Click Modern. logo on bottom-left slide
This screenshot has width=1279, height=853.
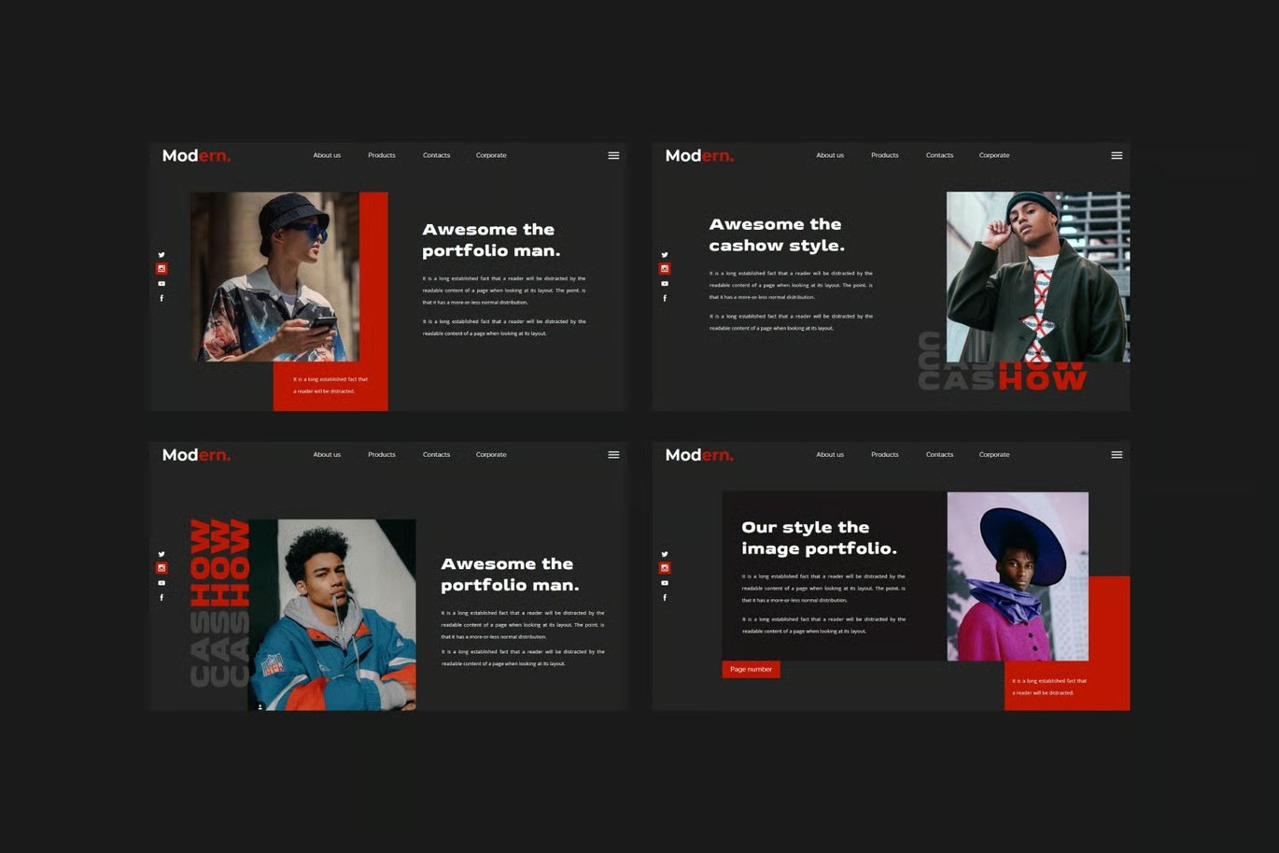pos(196,455)
